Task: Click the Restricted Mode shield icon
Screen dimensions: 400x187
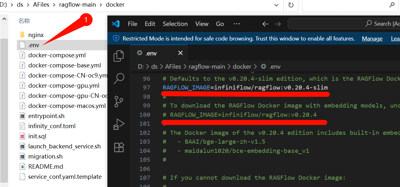Action: coord(116,39)
